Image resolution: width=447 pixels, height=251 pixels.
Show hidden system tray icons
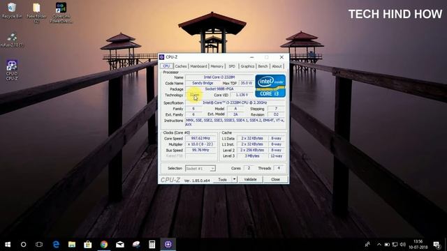pyautogui.click(x=379, y=244)
